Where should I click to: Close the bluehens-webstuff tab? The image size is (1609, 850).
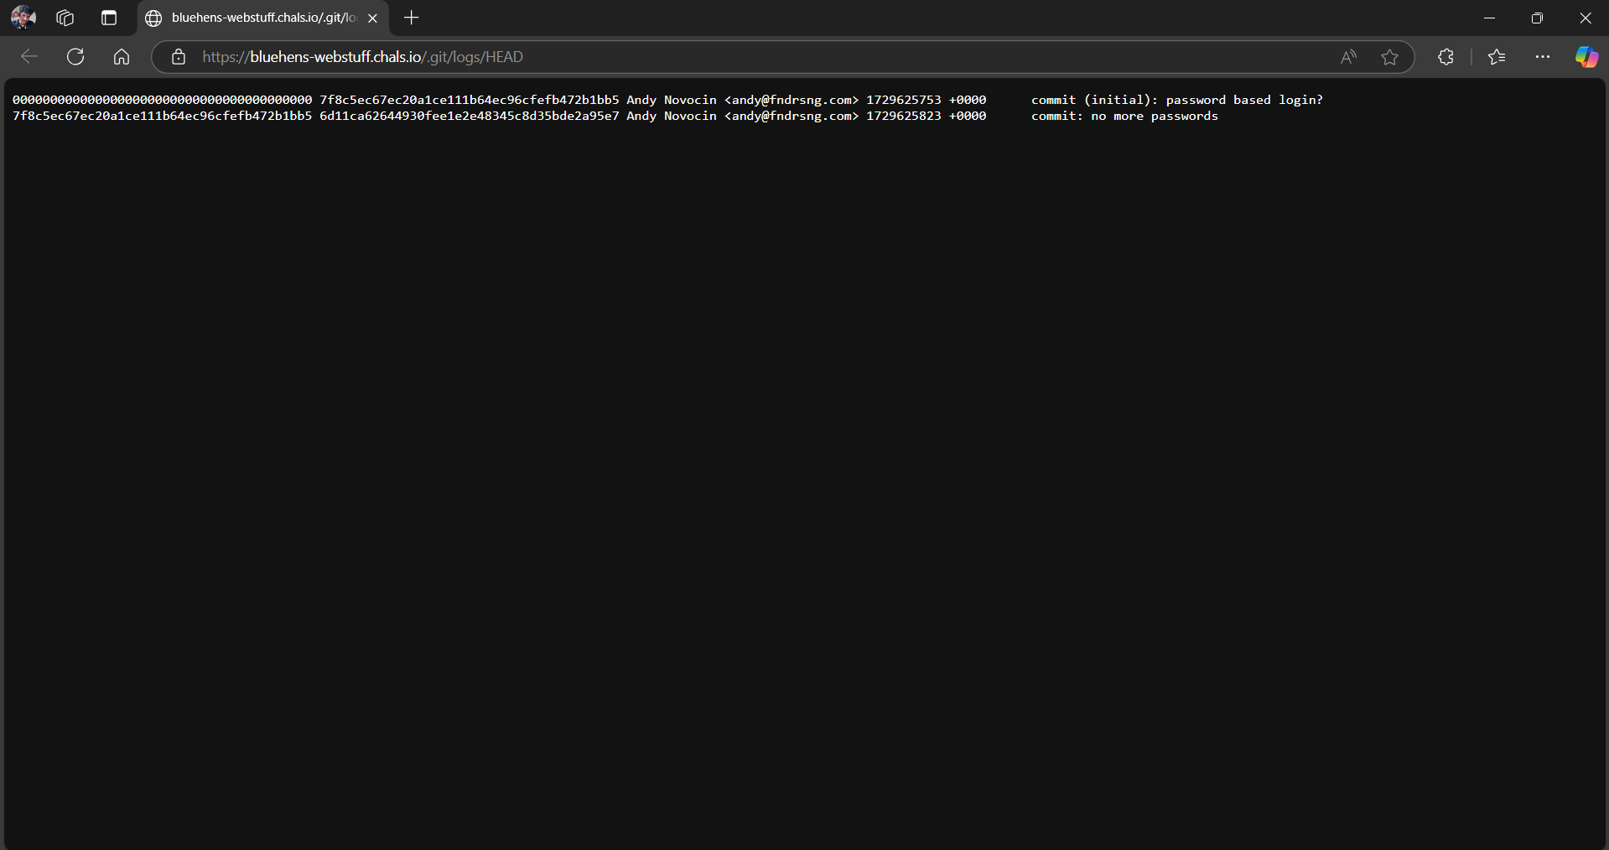(x=372, y=18)
